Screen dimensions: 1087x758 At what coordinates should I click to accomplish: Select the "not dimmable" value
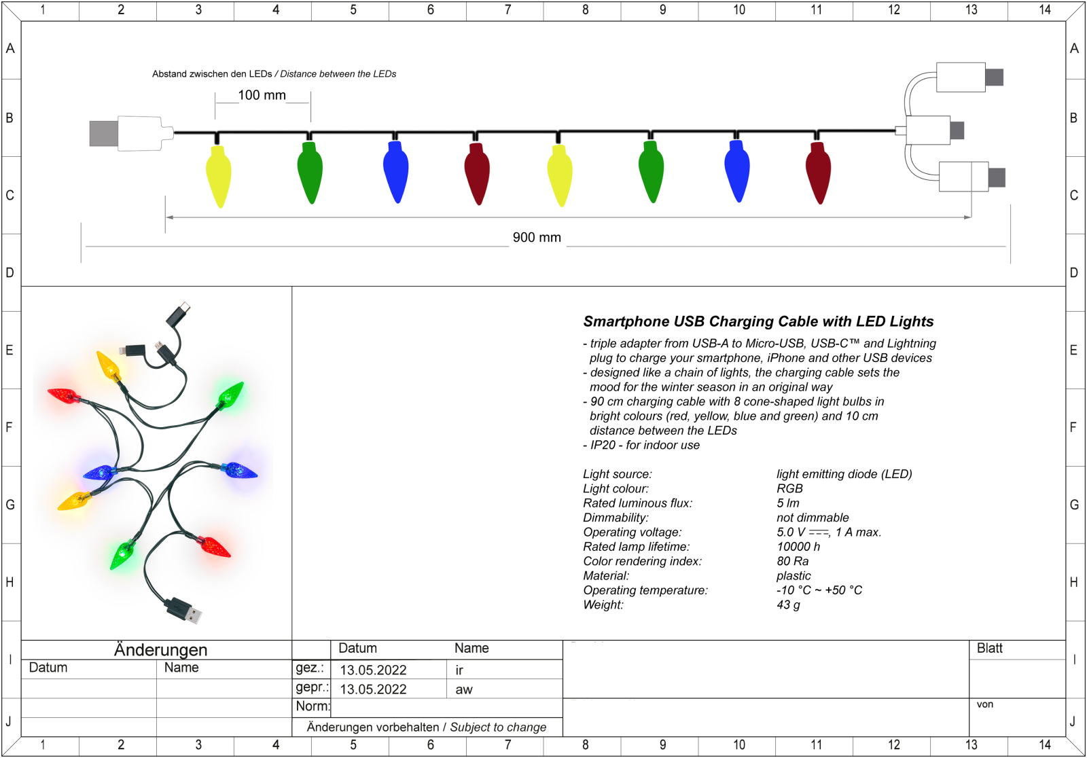point(813,518)
